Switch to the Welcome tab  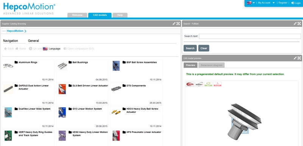tap(77, 15)
